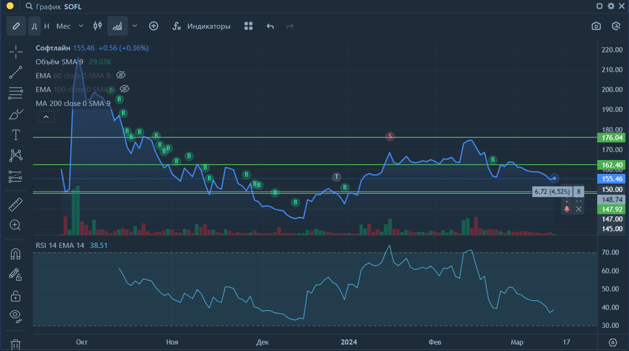Select the daily Д timeframe
Viewport: 629px width, 351px height.
pos(34,26)
